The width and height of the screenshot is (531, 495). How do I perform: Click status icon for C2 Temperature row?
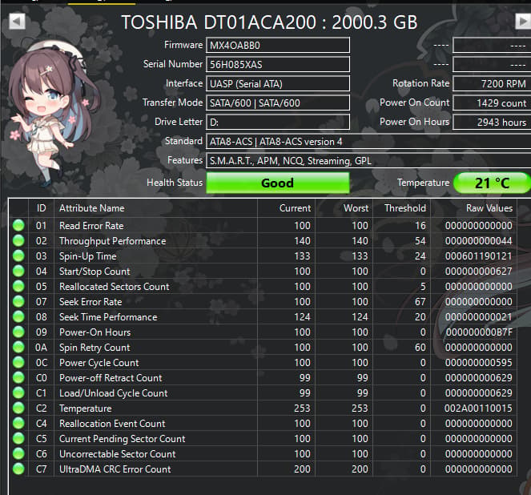[x=18, y=408]
